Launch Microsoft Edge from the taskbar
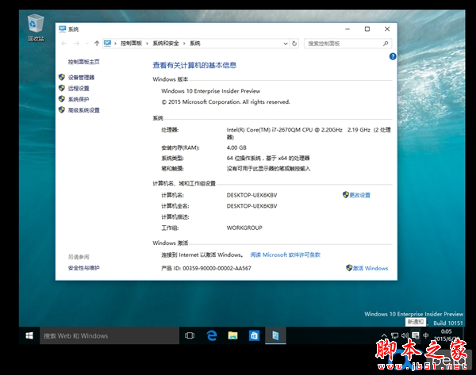This screenshot has height=375, width=476. [212, 335]
